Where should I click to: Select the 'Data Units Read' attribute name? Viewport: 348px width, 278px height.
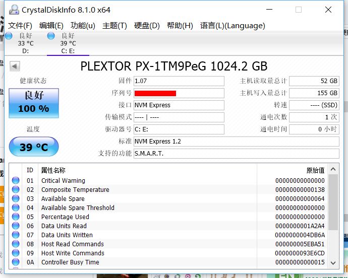pyautogui.click(x=64, y=226)
